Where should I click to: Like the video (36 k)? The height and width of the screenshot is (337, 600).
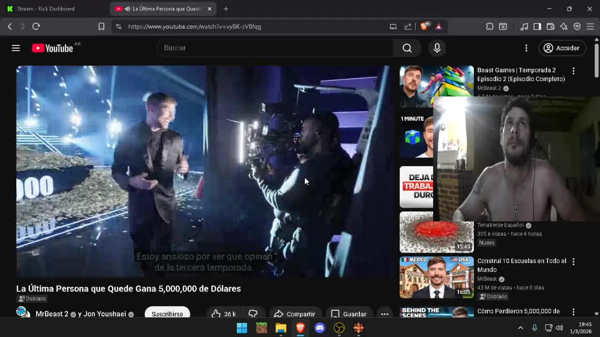224,314
